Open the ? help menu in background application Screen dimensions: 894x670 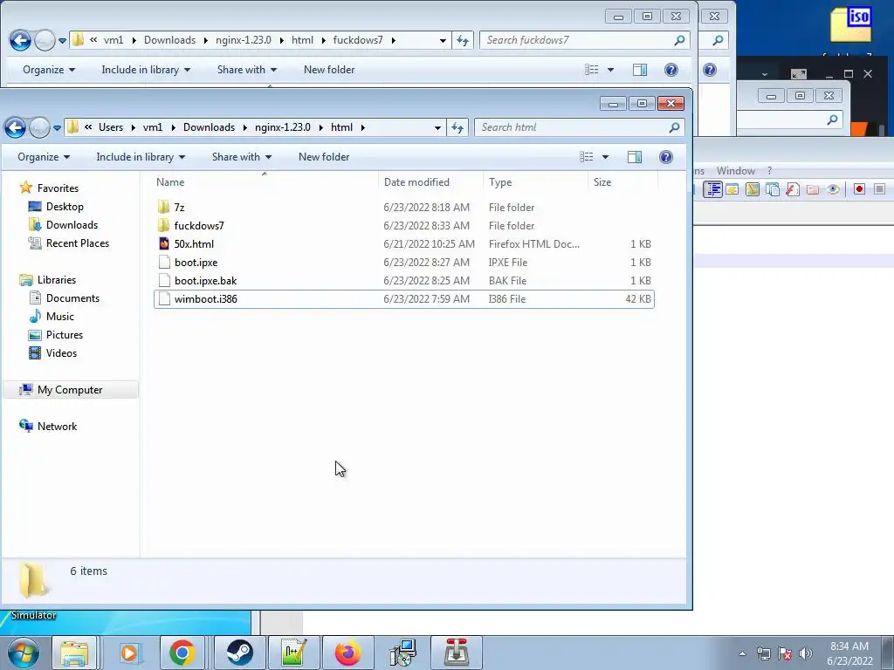tap(769, 171)
